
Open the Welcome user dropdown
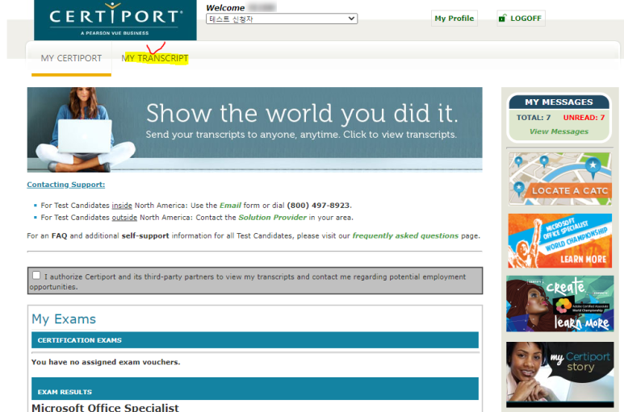(x=282, y=19)
